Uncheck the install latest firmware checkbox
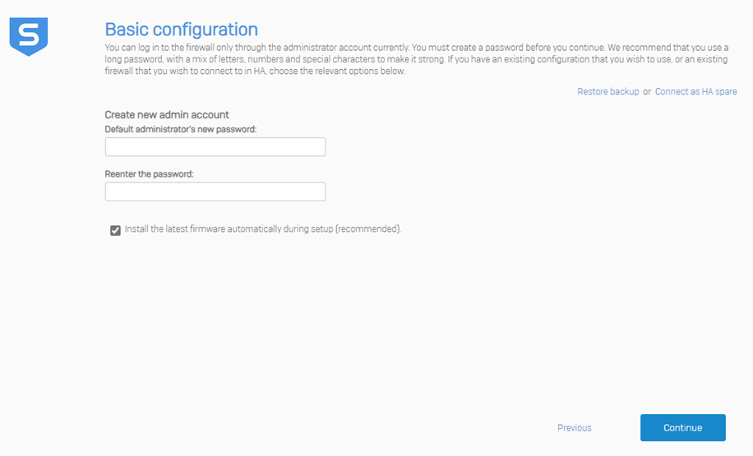 [116, 230]
